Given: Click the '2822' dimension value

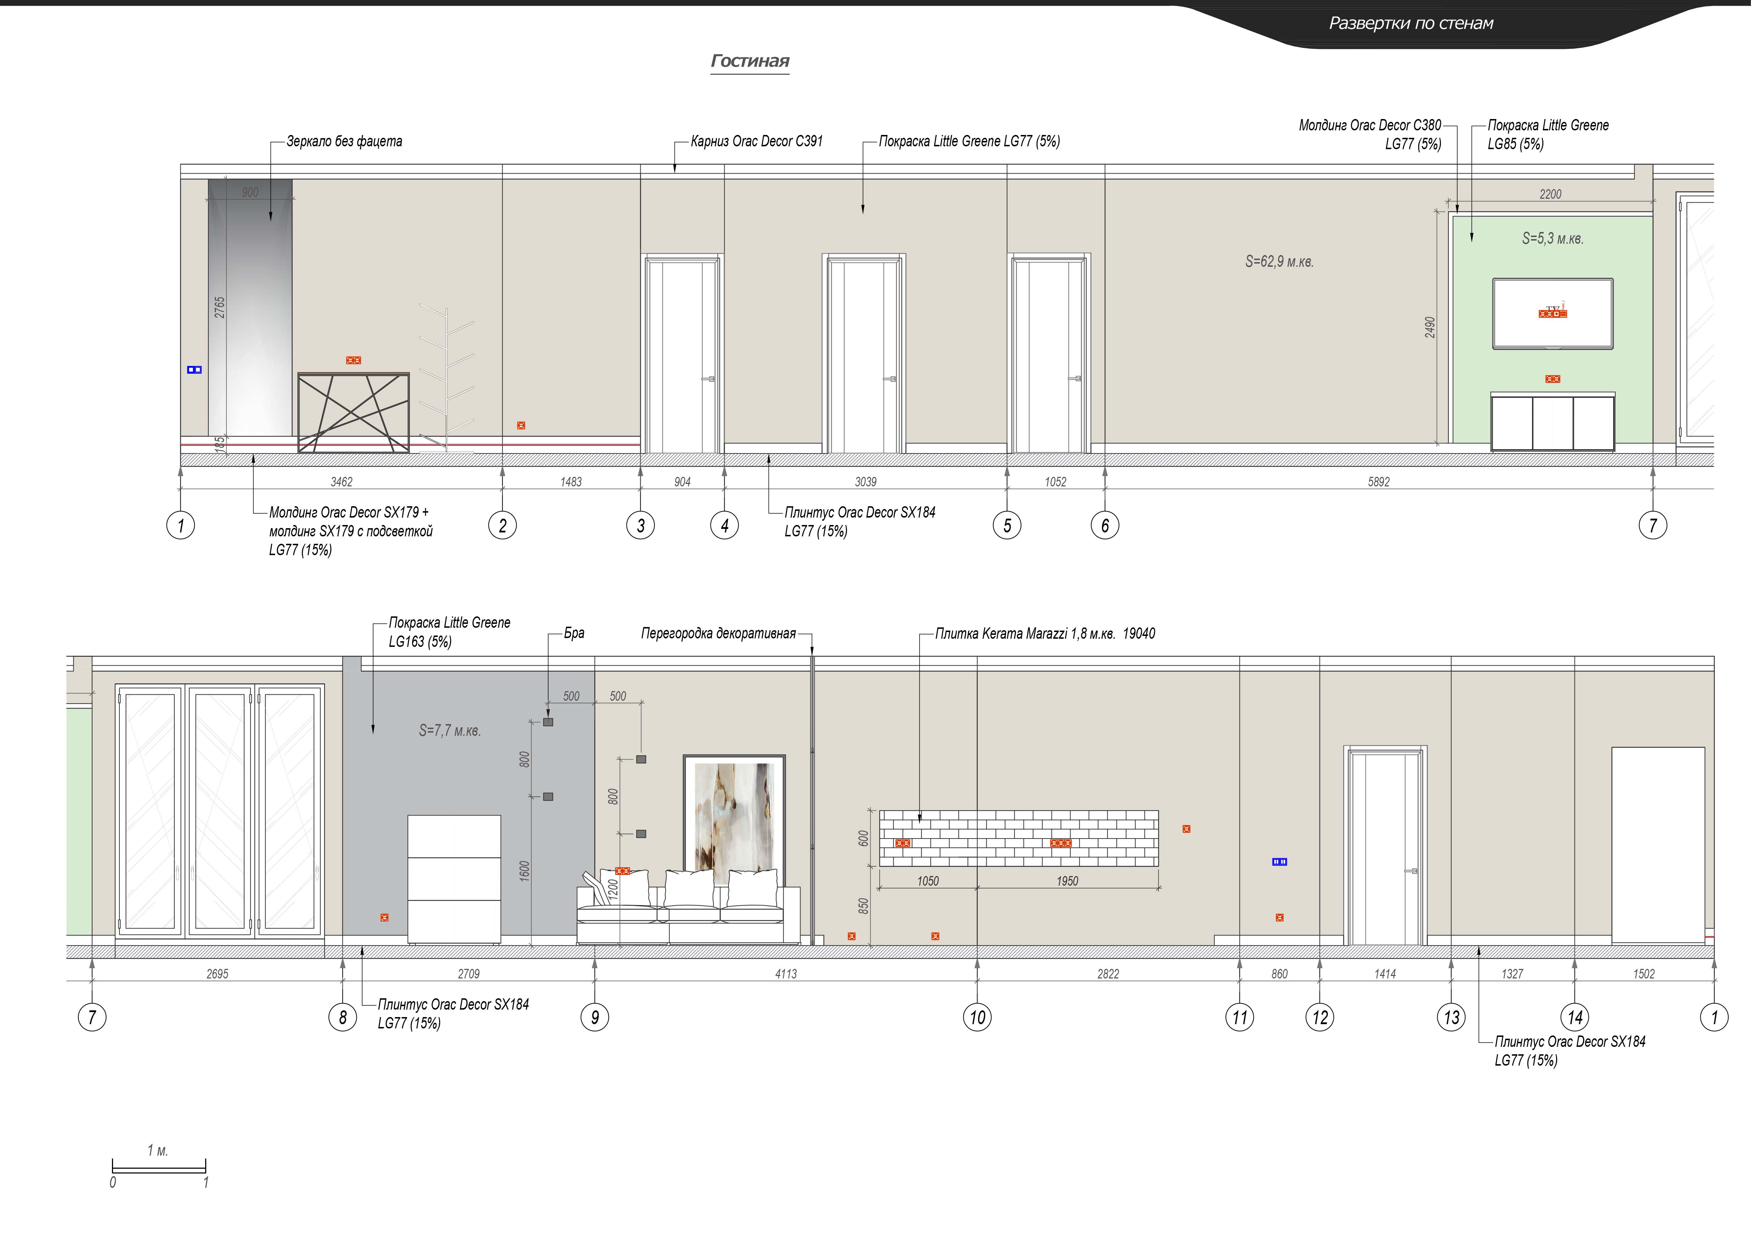Looking at the screenshot, I should click(1109, 974).
